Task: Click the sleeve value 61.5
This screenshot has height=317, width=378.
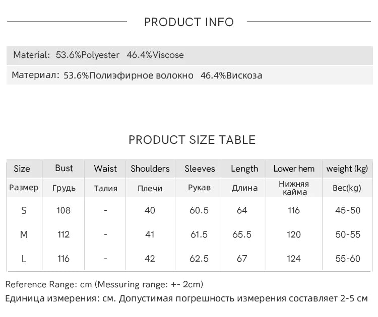Action: pyautogui.click(x=199, y=234)
